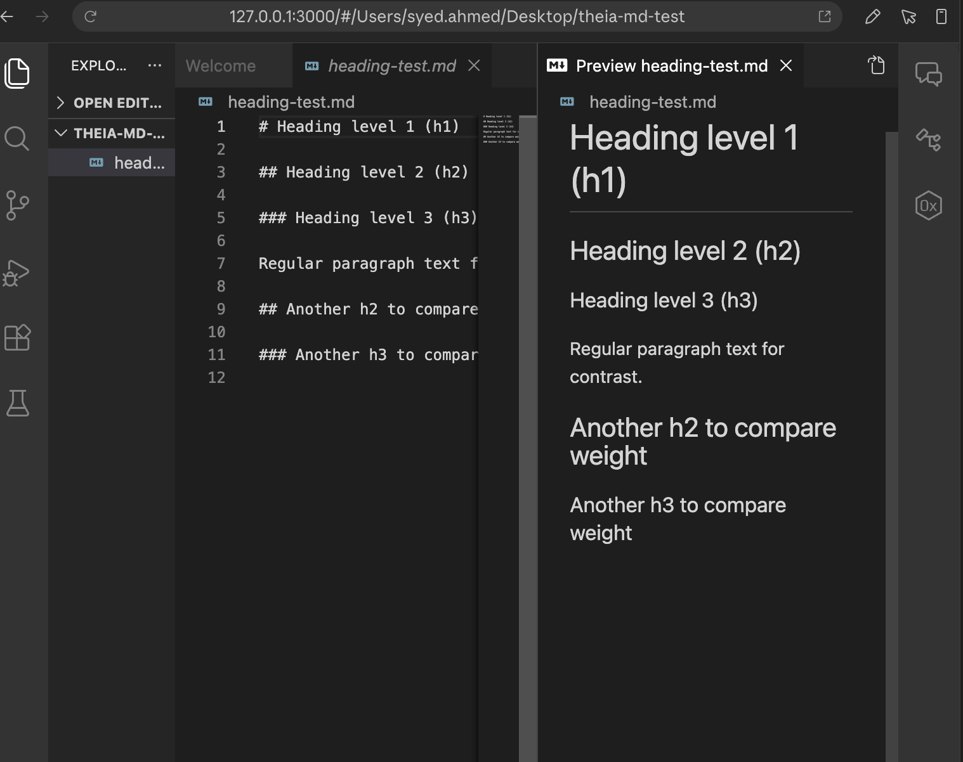Click line 11 '### Another h3 to compar'
This screenshot has height=762, width=963.
pos(368,355)
